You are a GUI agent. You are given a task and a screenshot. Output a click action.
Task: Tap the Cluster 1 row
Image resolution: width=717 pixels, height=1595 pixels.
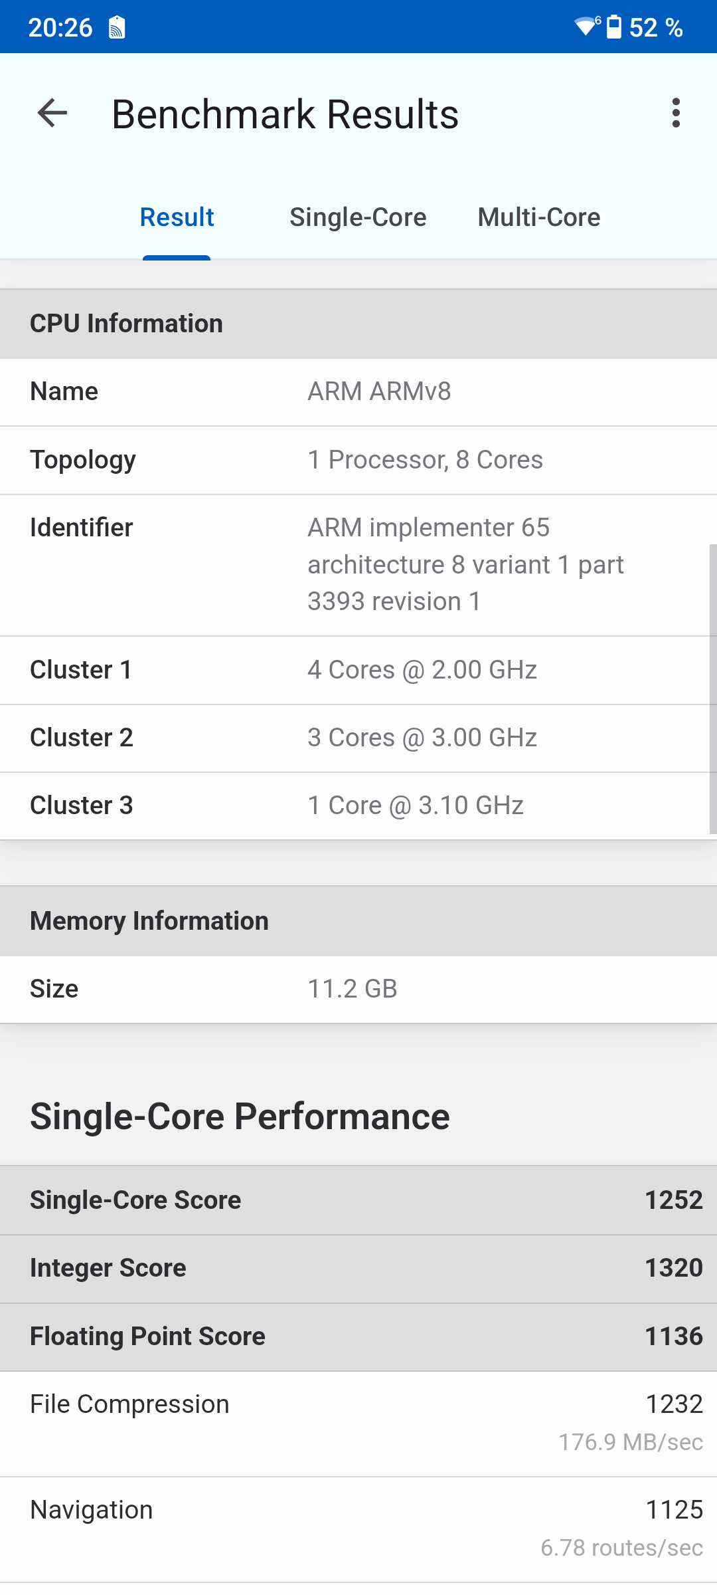(358, 670)
